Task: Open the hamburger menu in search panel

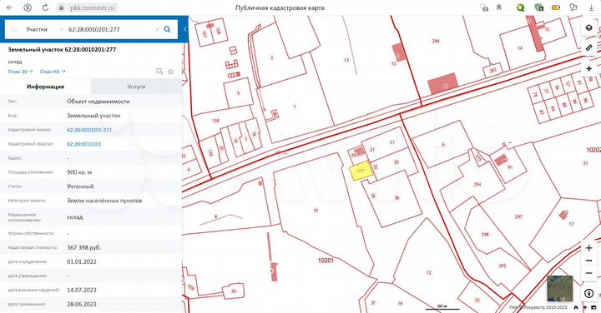Action: pos(14,29)
